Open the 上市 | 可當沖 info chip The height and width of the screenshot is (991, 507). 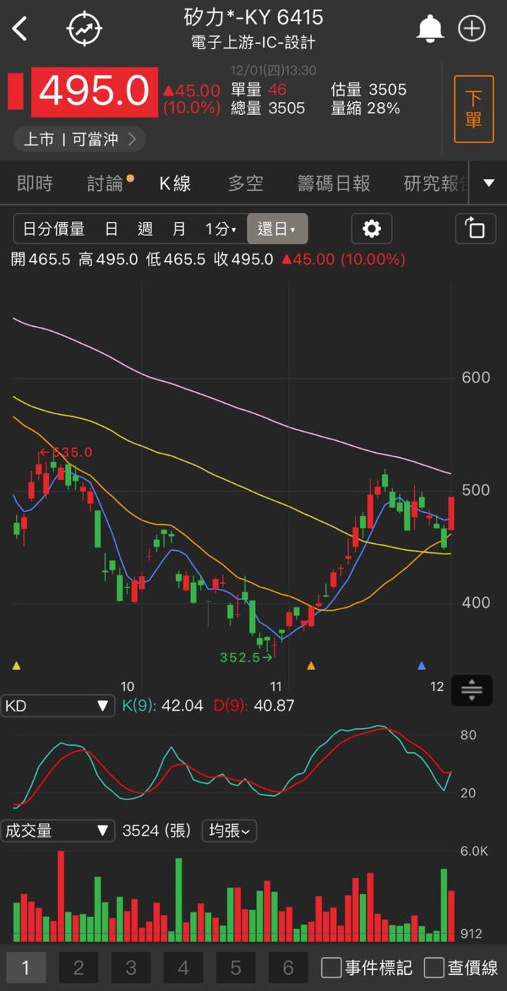coord(79,139)
